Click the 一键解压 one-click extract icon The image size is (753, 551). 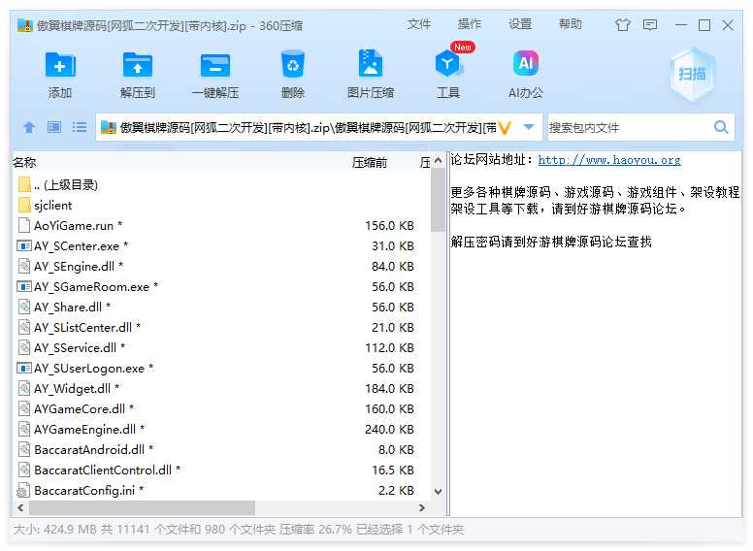[x=215, y=65]
